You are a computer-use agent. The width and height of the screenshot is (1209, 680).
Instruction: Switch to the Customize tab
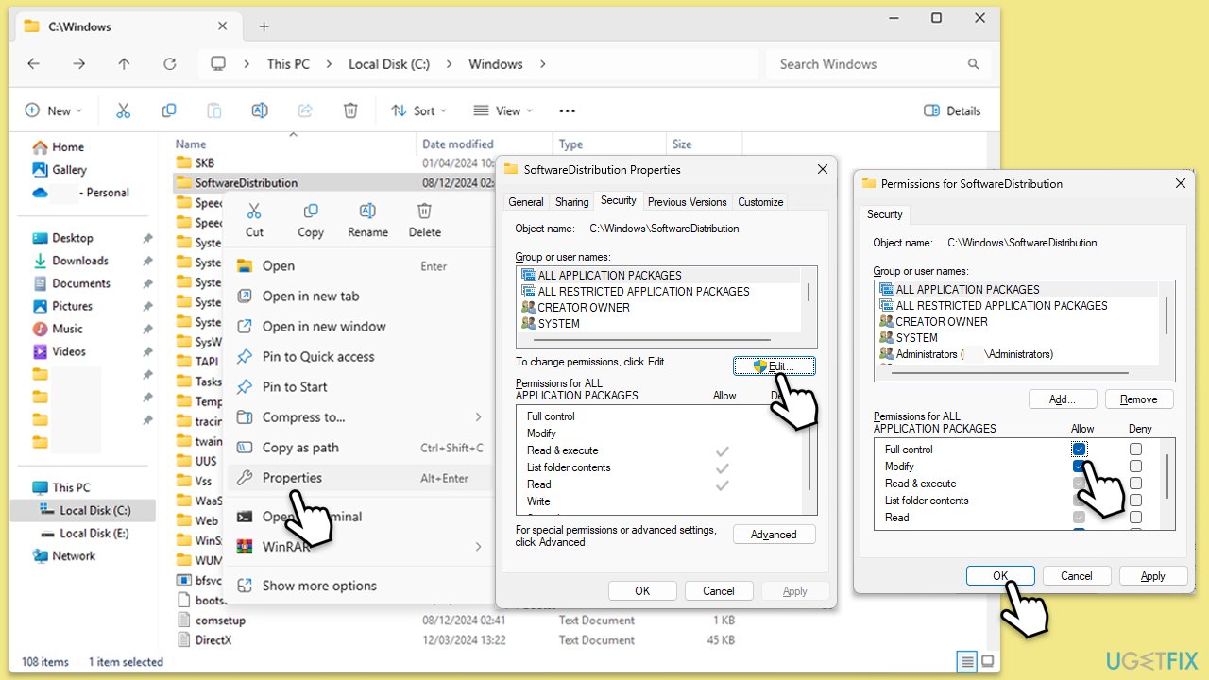(760, 202)
